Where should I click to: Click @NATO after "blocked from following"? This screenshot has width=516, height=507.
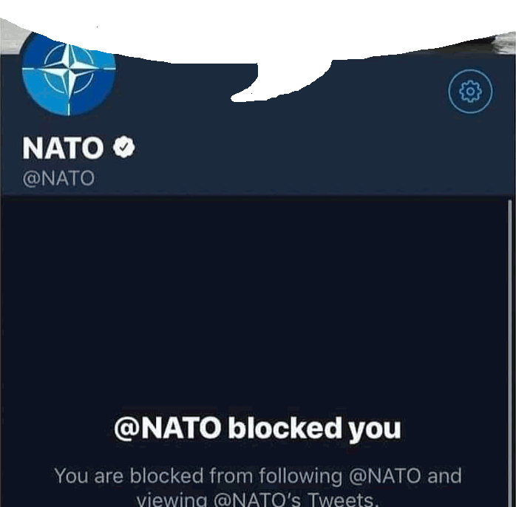pyautogui.click(x=384, y=476)
